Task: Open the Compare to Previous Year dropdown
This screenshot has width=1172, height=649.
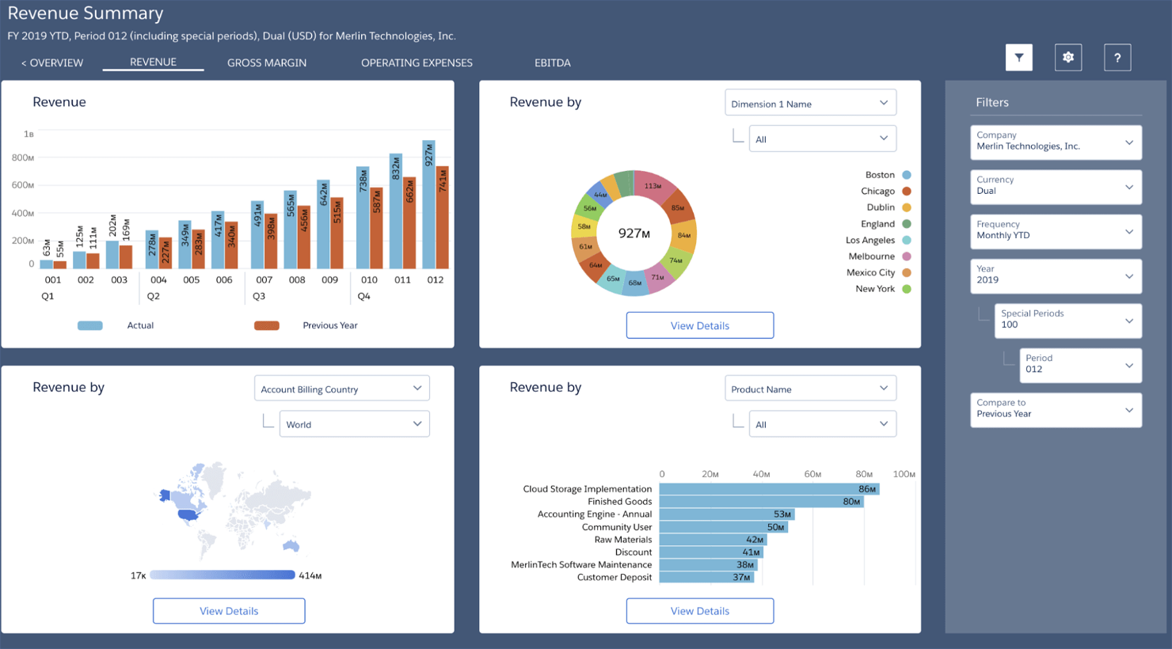Action: click(1056, 410)
